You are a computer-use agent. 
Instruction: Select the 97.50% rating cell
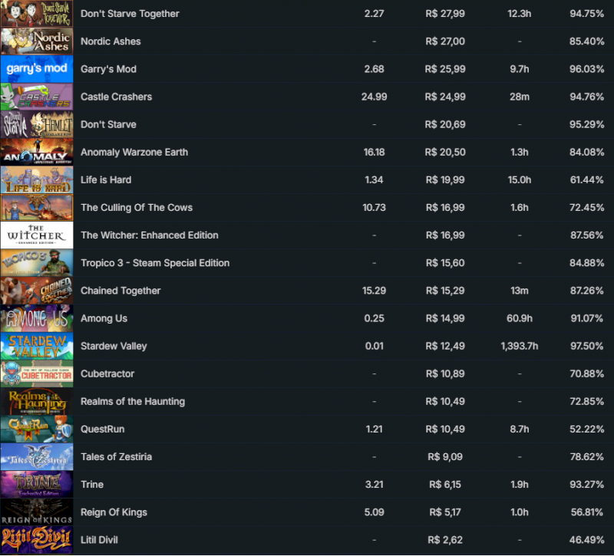pyautogui.click(x=586, y=347)
